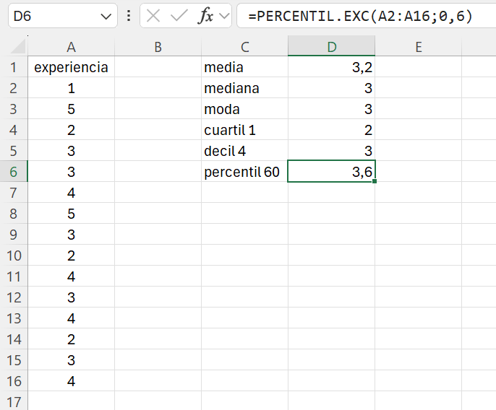496x410 pixels.
Task: Select column D header
Action: 331,48
